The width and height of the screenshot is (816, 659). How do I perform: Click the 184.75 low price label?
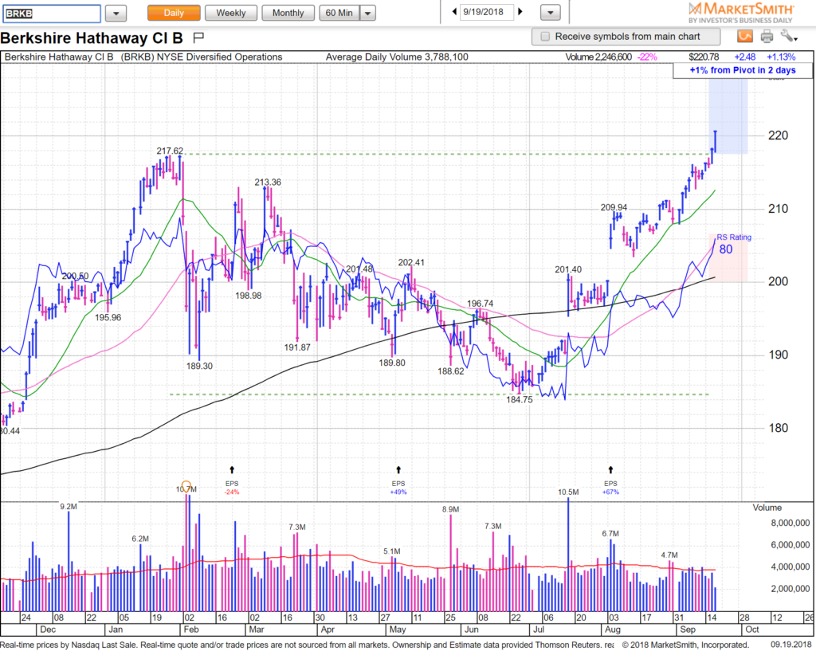pos(520,400)
